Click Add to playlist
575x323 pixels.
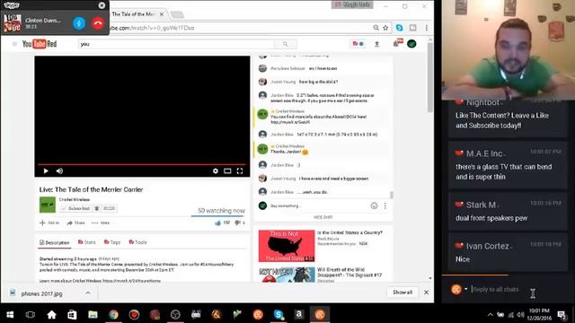49,223
